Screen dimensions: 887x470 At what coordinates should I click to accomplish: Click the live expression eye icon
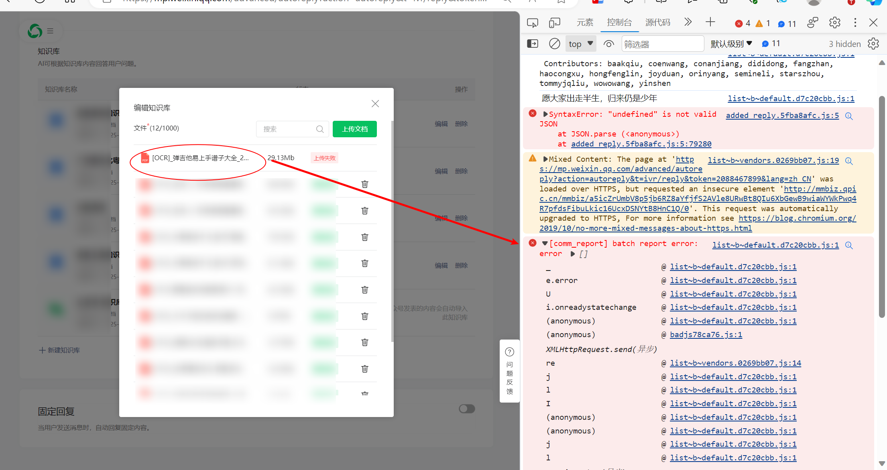608,44
